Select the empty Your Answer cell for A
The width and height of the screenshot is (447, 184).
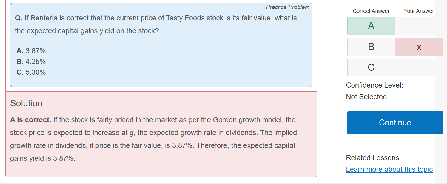click(x=419, y=26)
